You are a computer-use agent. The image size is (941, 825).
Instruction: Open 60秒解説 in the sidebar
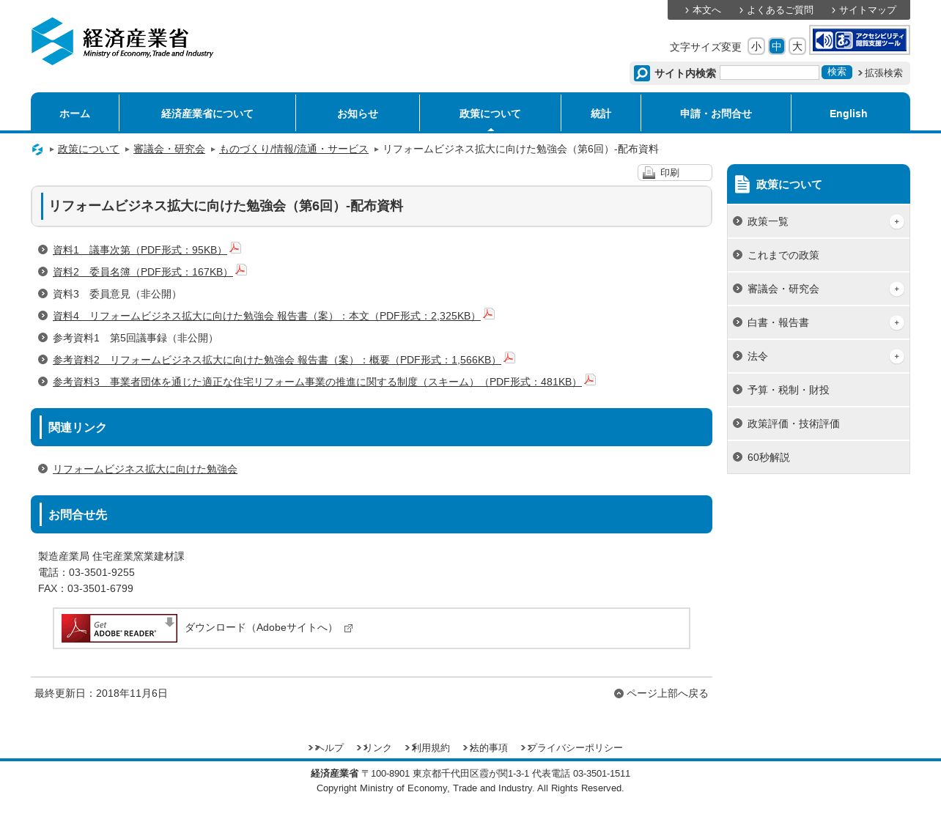(819, 457)
